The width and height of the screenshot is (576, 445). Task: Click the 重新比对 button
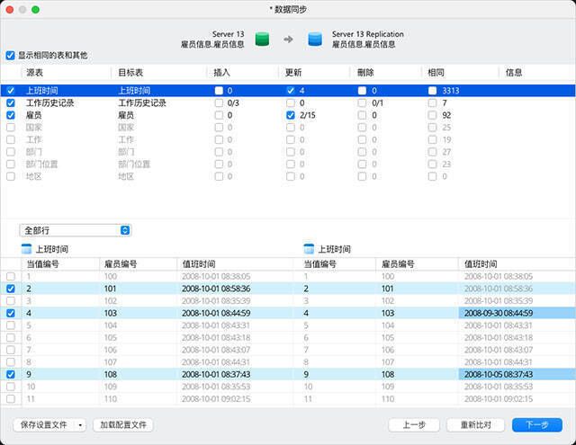click(x=475, y=424)
